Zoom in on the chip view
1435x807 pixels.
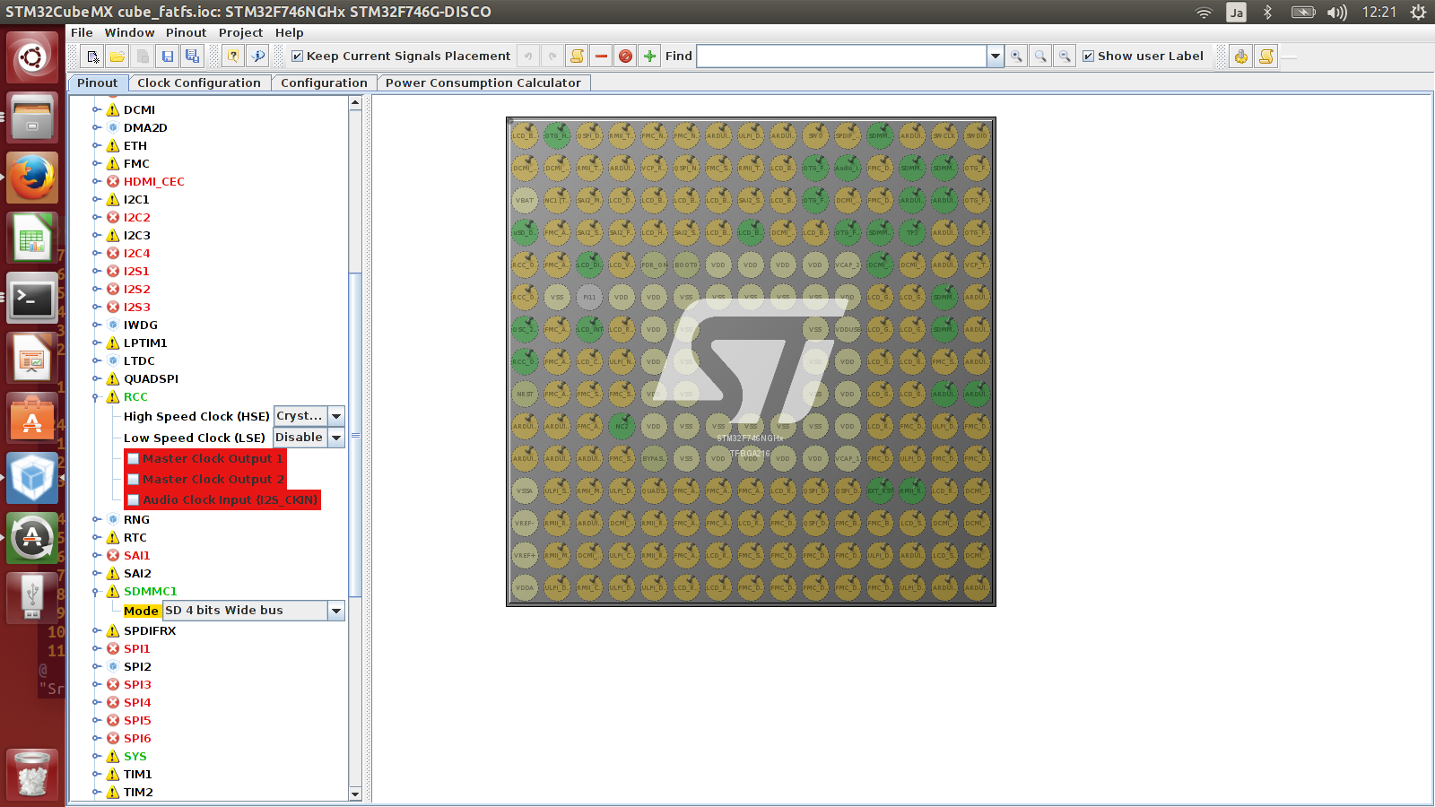pos(1016,56)
